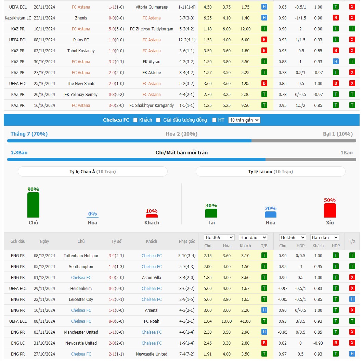363x361 pixels.
Task: Click the red B handicap badge in the Zhenis row
Action: click(335, 18)
